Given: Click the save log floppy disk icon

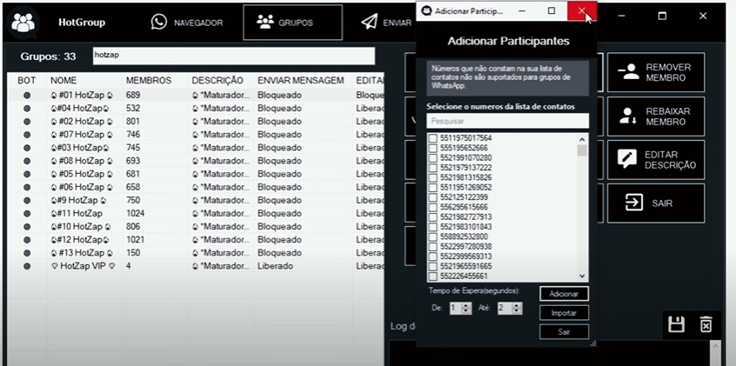Looking at the screenshot, I should pyautogui.click(x=676, y=325).
